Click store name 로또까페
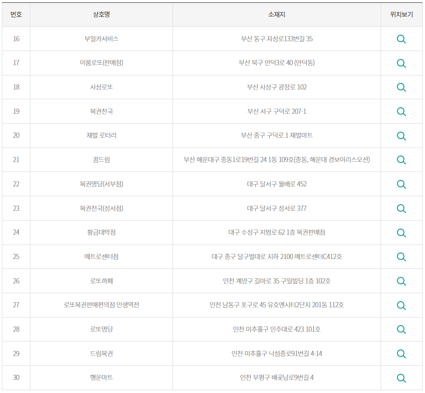This screenshot has height=393, width=425. coord(101,281)
